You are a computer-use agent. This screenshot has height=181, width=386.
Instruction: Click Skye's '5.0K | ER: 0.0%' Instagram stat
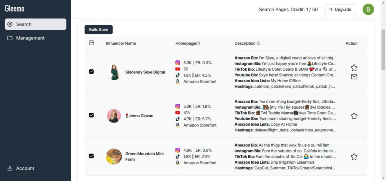[198, 63]
